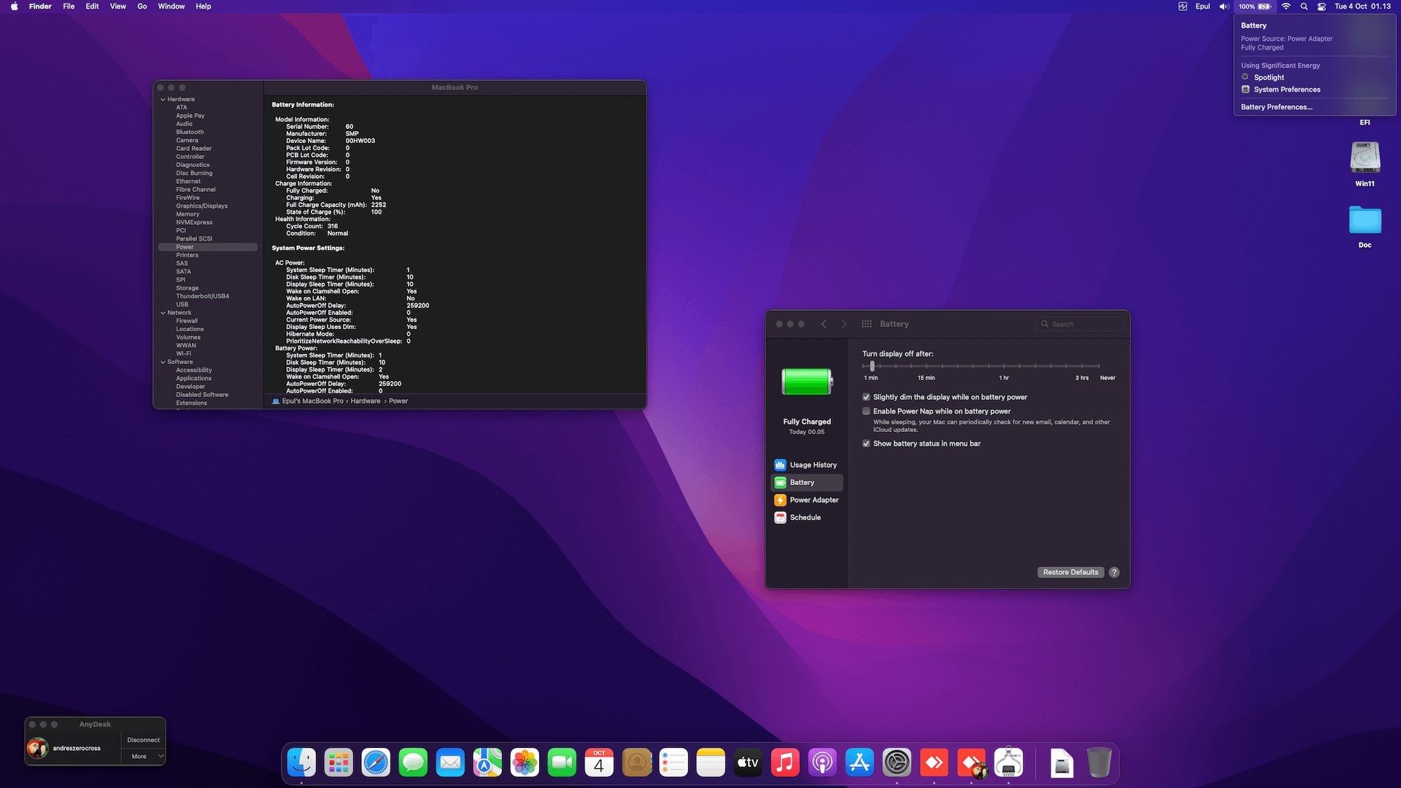Select Power Adapter in Battery sidebar
Screen dimensions: 1401x788
[x=806, y=500]
